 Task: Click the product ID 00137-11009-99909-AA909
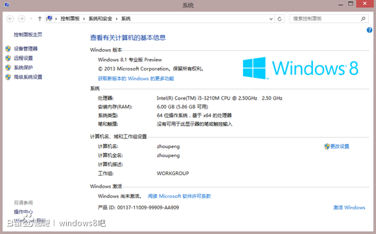click(x=148, y=207)
